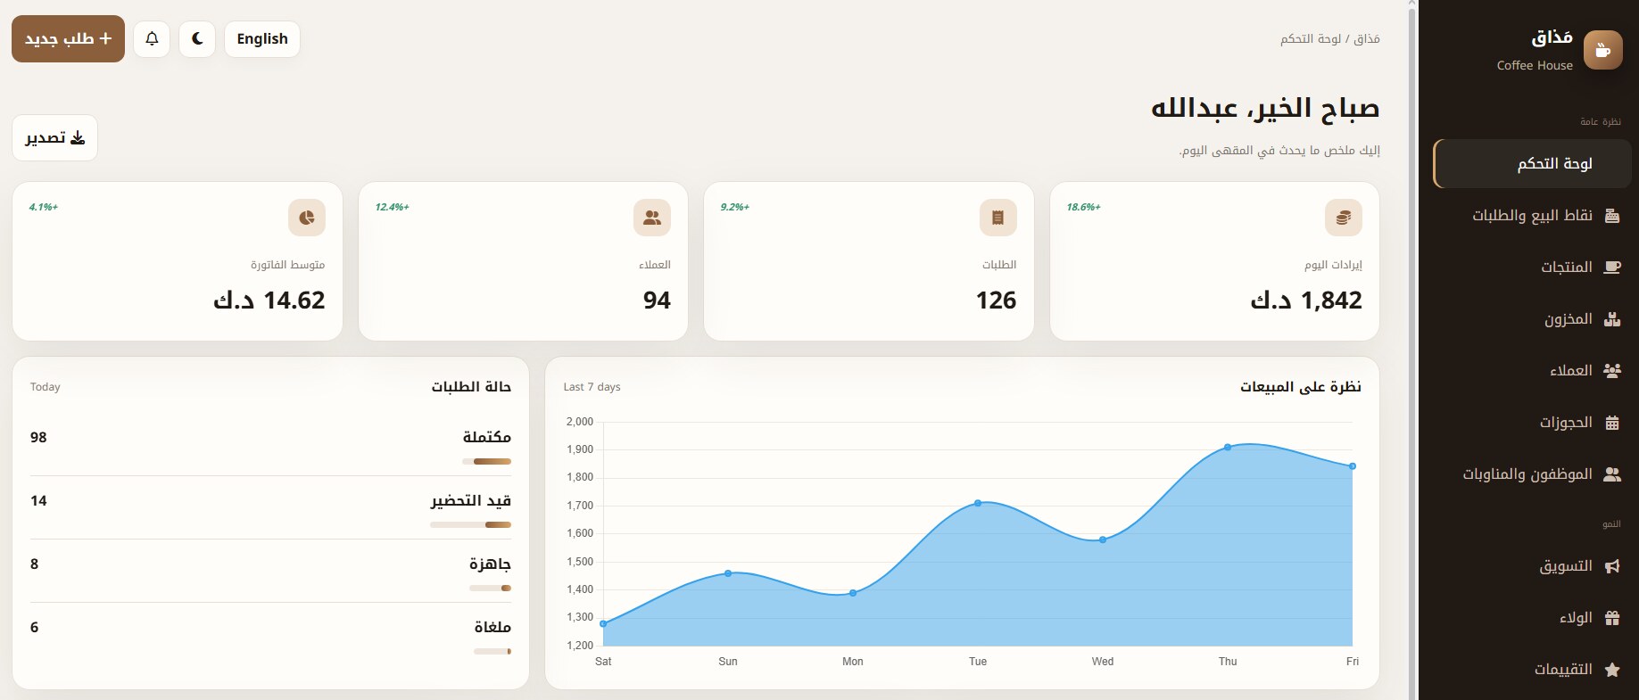Click the جاهزة status row label
This screenshot has height=700, width=1639.
491,564
